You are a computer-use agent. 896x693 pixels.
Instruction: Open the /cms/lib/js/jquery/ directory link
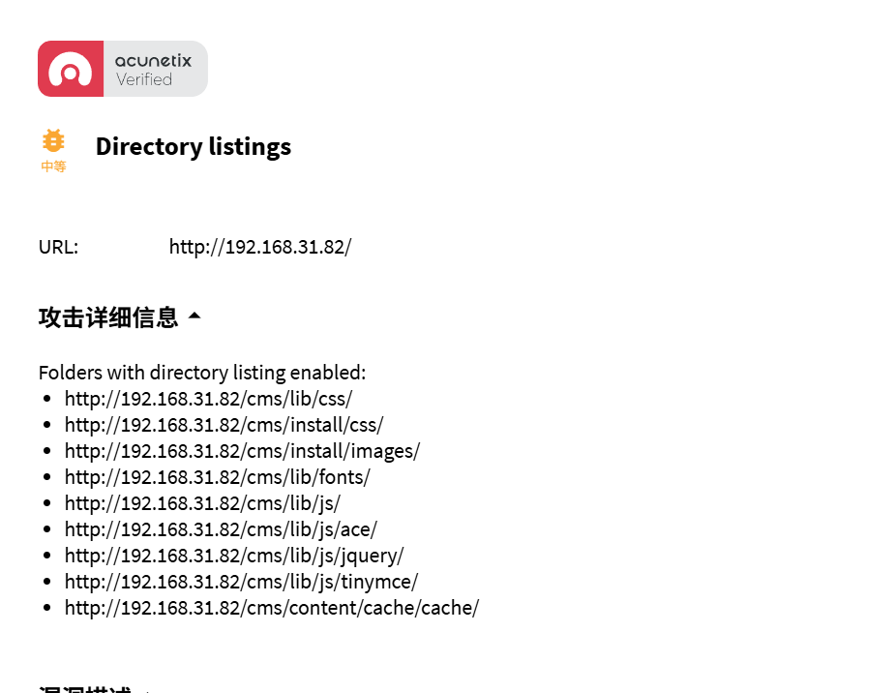[x=234, y=556]
